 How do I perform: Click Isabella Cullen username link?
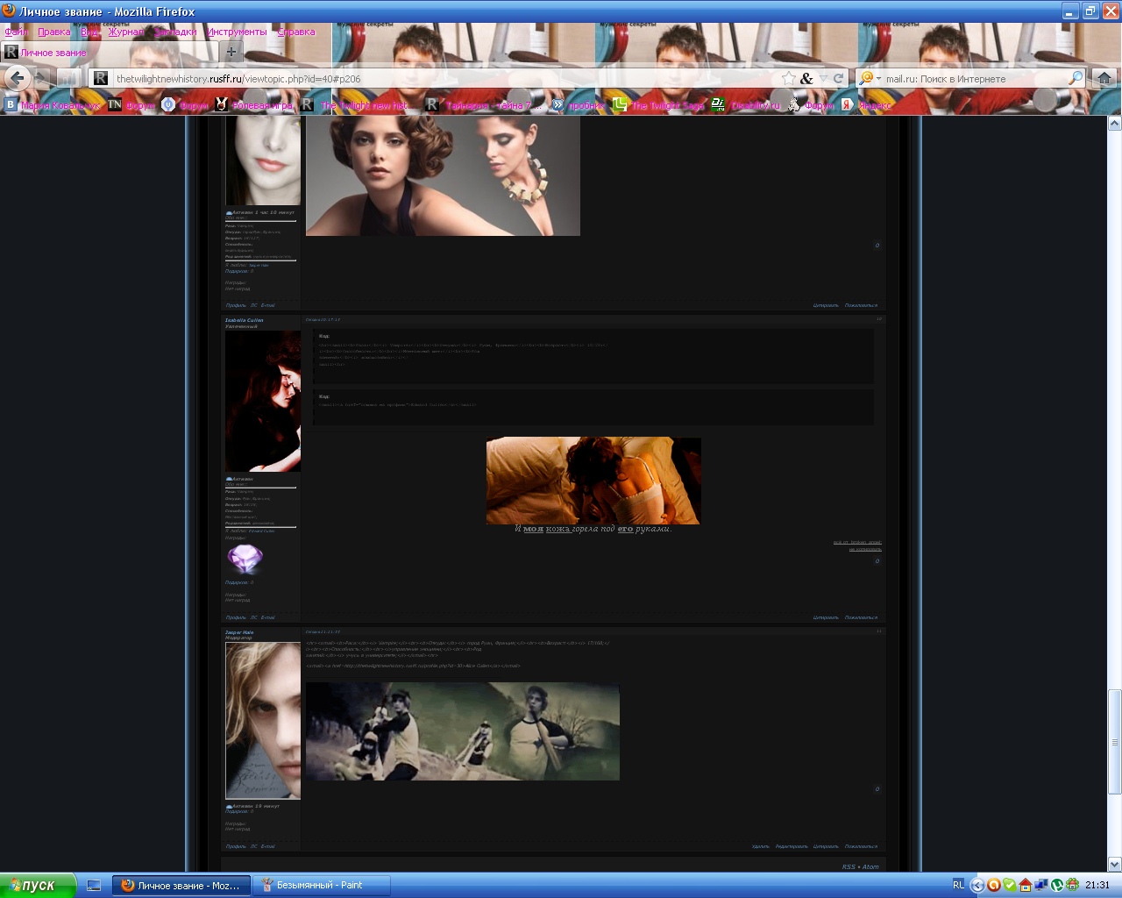[x=244, y=320]
